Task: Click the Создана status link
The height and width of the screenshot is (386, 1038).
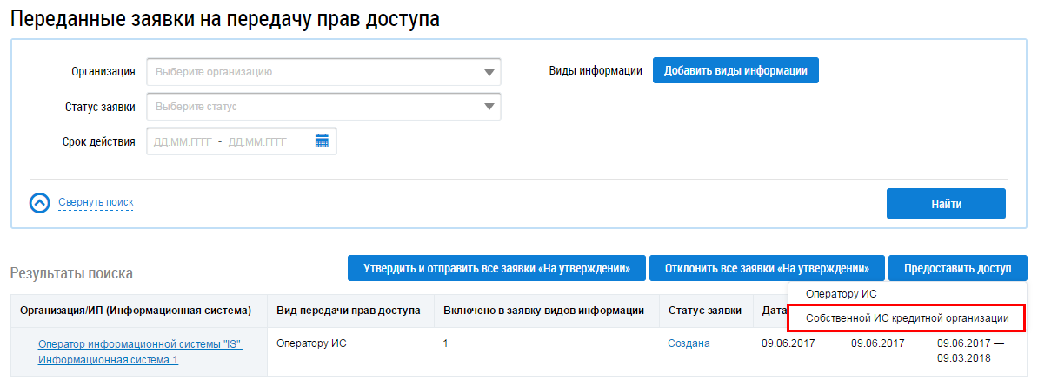Action: [x=689, y=343]
